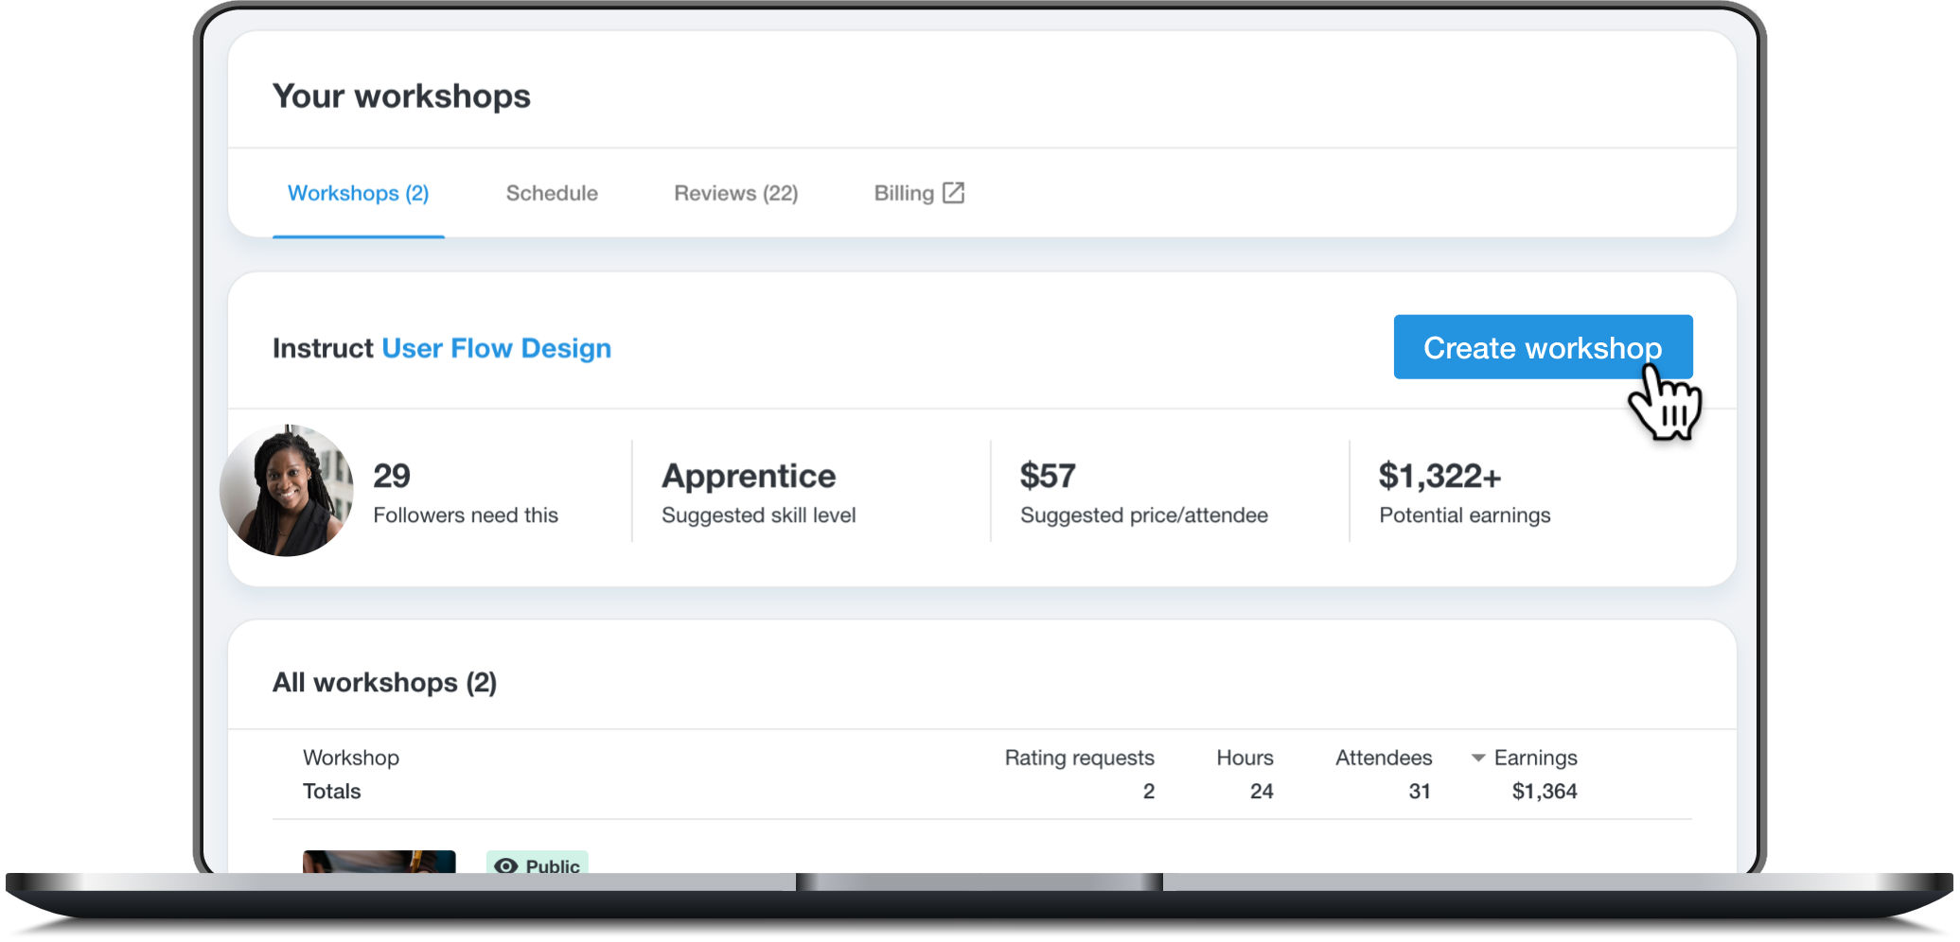1960x942 pixels.
Task: Click the Hours column header
Action: tap(1245, 758)
